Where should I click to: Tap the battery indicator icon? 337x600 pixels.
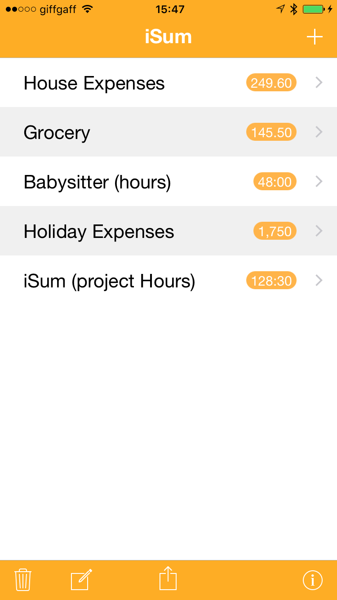click(314, 9)
